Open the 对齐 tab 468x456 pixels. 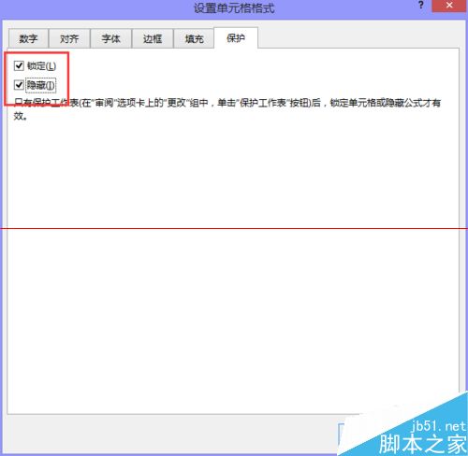pyautogui.click(x=69, y=38)
